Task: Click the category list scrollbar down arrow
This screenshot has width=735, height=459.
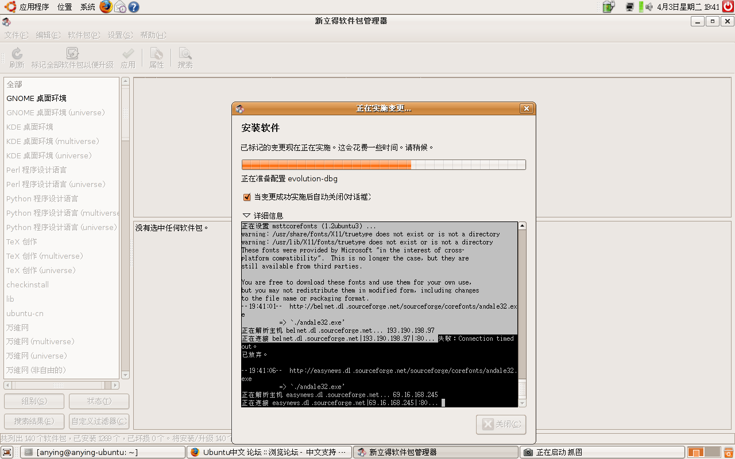Action: click(x=125, y=375)
